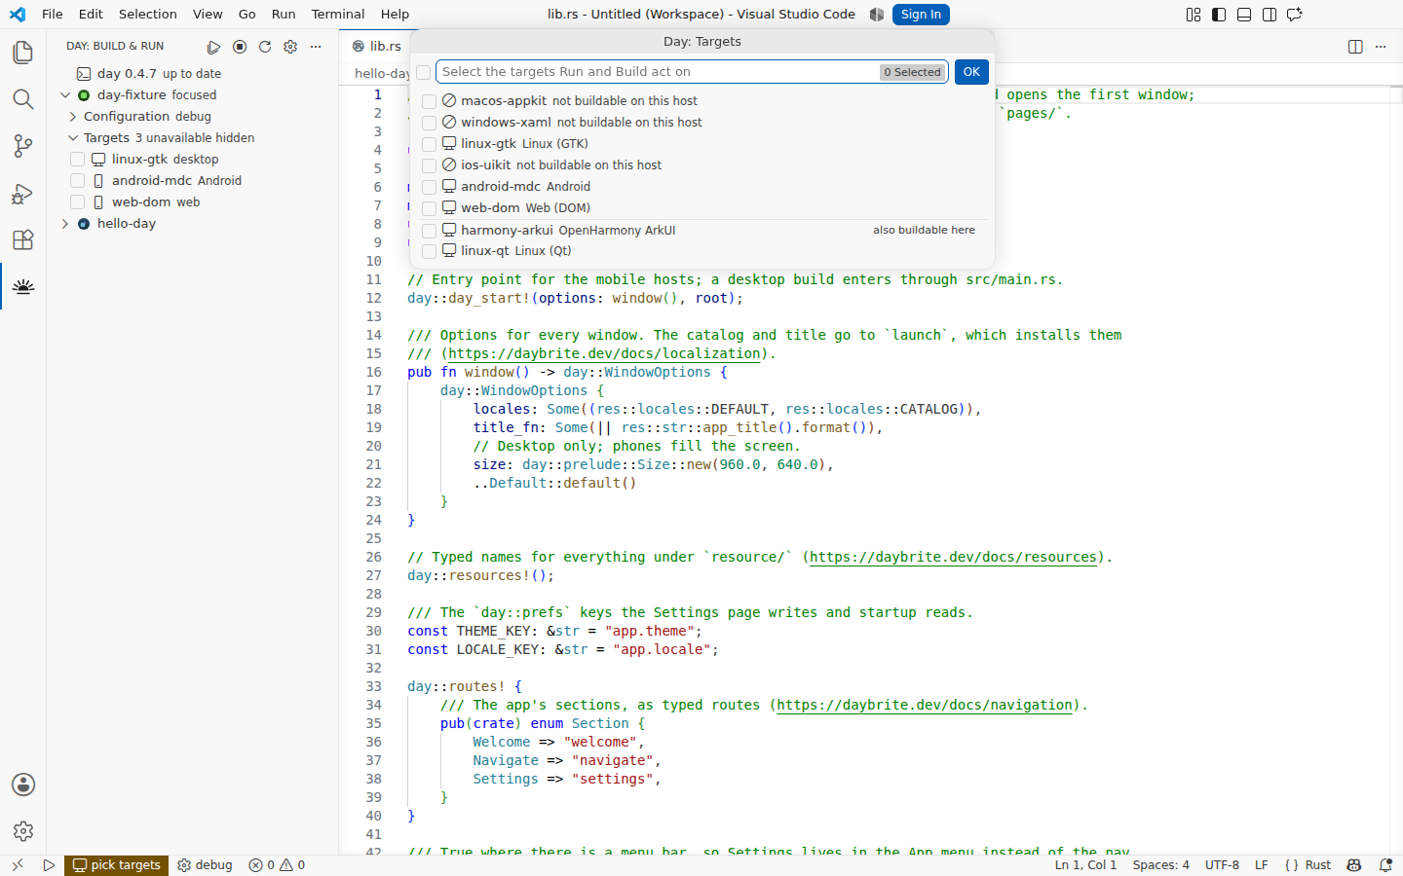
Task: Open the Selection menu
Action: tap(148, 15)
